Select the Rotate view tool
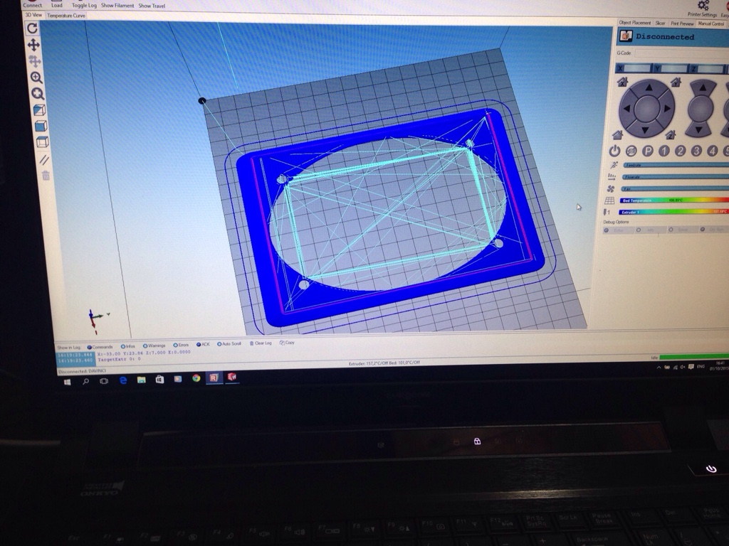Image resolution: width=729 pixels, height=546 pixels. (x=32, y=28)
